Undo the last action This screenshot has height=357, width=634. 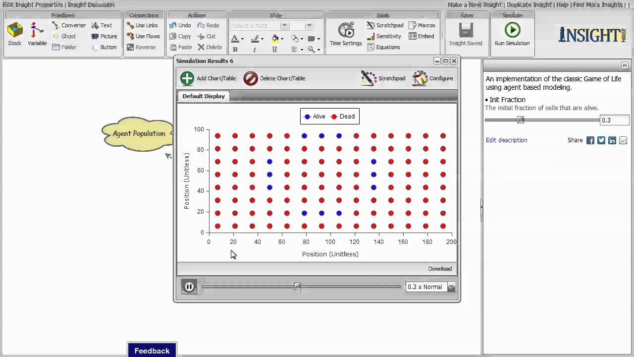(180, 25)
